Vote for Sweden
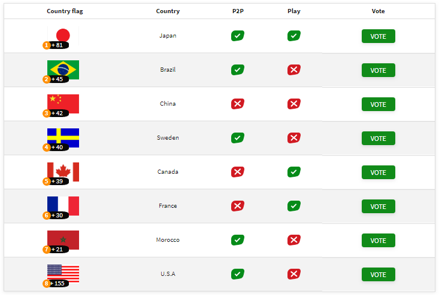The height and width of the screenshot is (295, 439). tap(379, 139)
